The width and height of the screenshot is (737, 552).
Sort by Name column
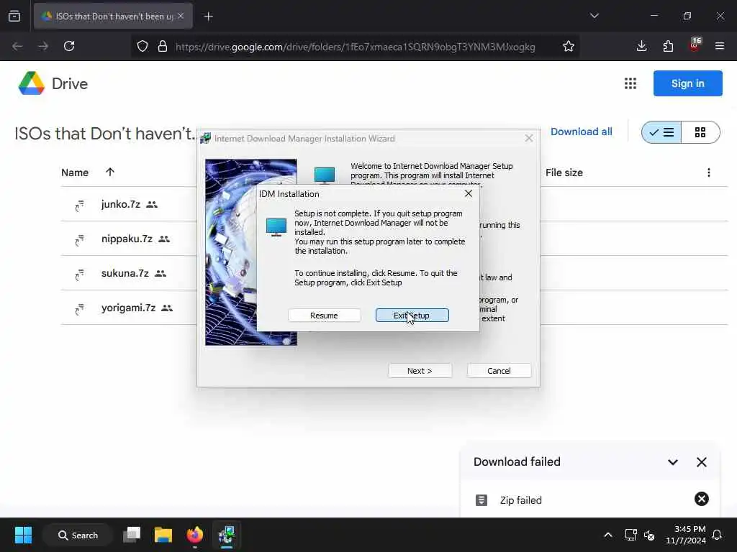pyautogui.click(x=75, y=172)
